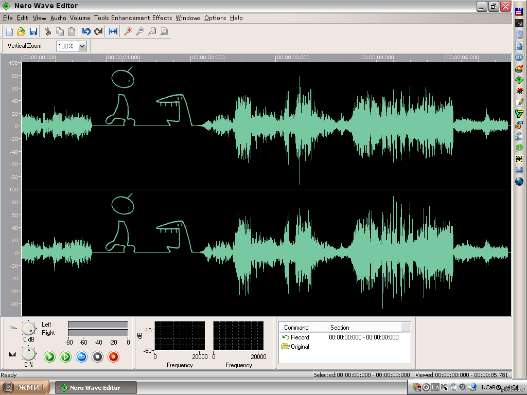Undo the last action via blue arrow
The image size is (527, 395).
coord(86,31)
